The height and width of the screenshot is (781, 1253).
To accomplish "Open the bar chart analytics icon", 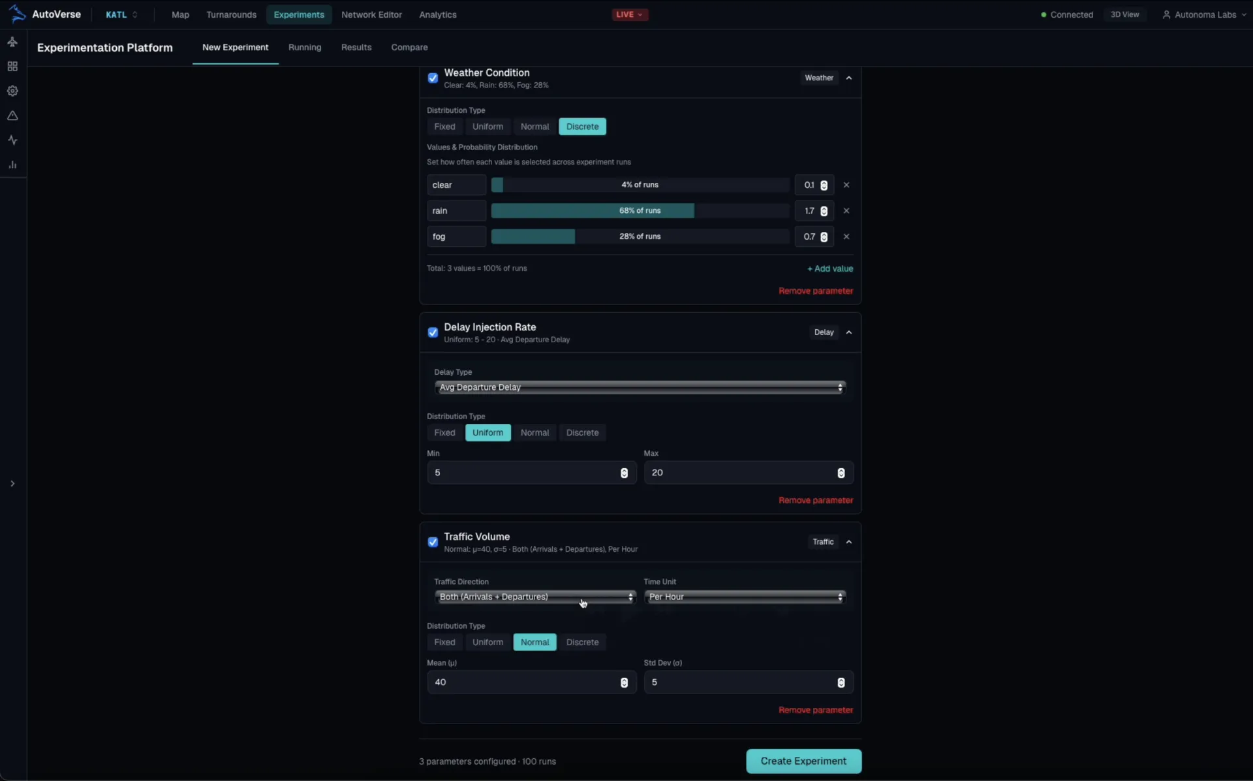I will pyautogui.click(x=13, y=165).
